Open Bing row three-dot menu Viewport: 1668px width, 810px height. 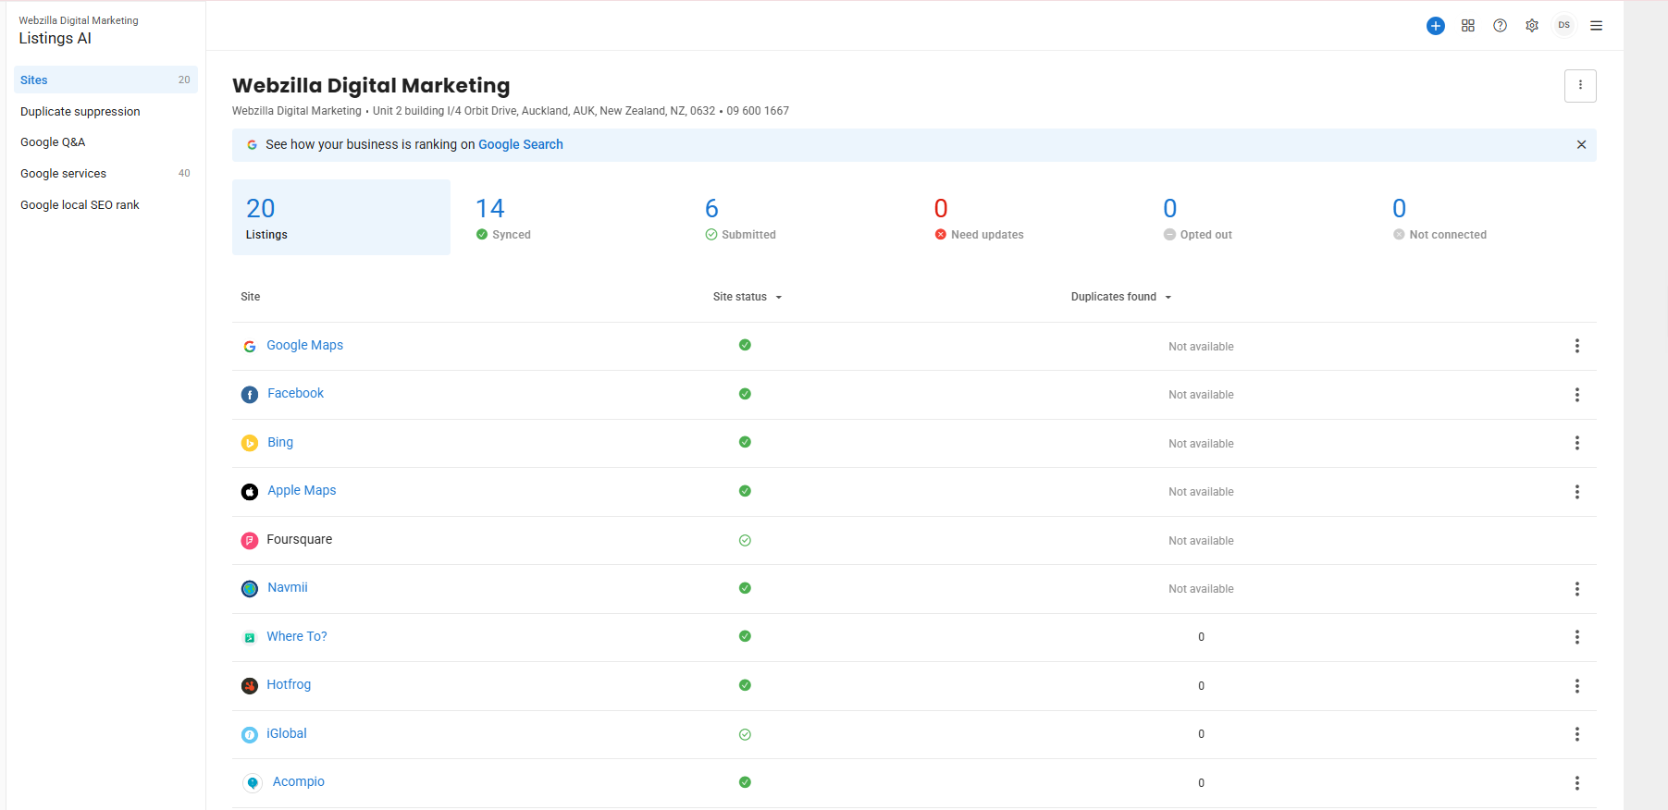1577,443
